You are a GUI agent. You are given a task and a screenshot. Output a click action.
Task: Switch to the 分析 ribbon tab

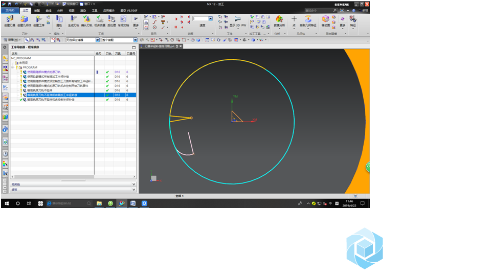(x=60, y=10)
